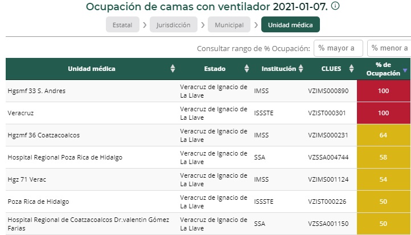Switch to the Estatal tab
The image size is (411, 235).
(x=122, y=25)
